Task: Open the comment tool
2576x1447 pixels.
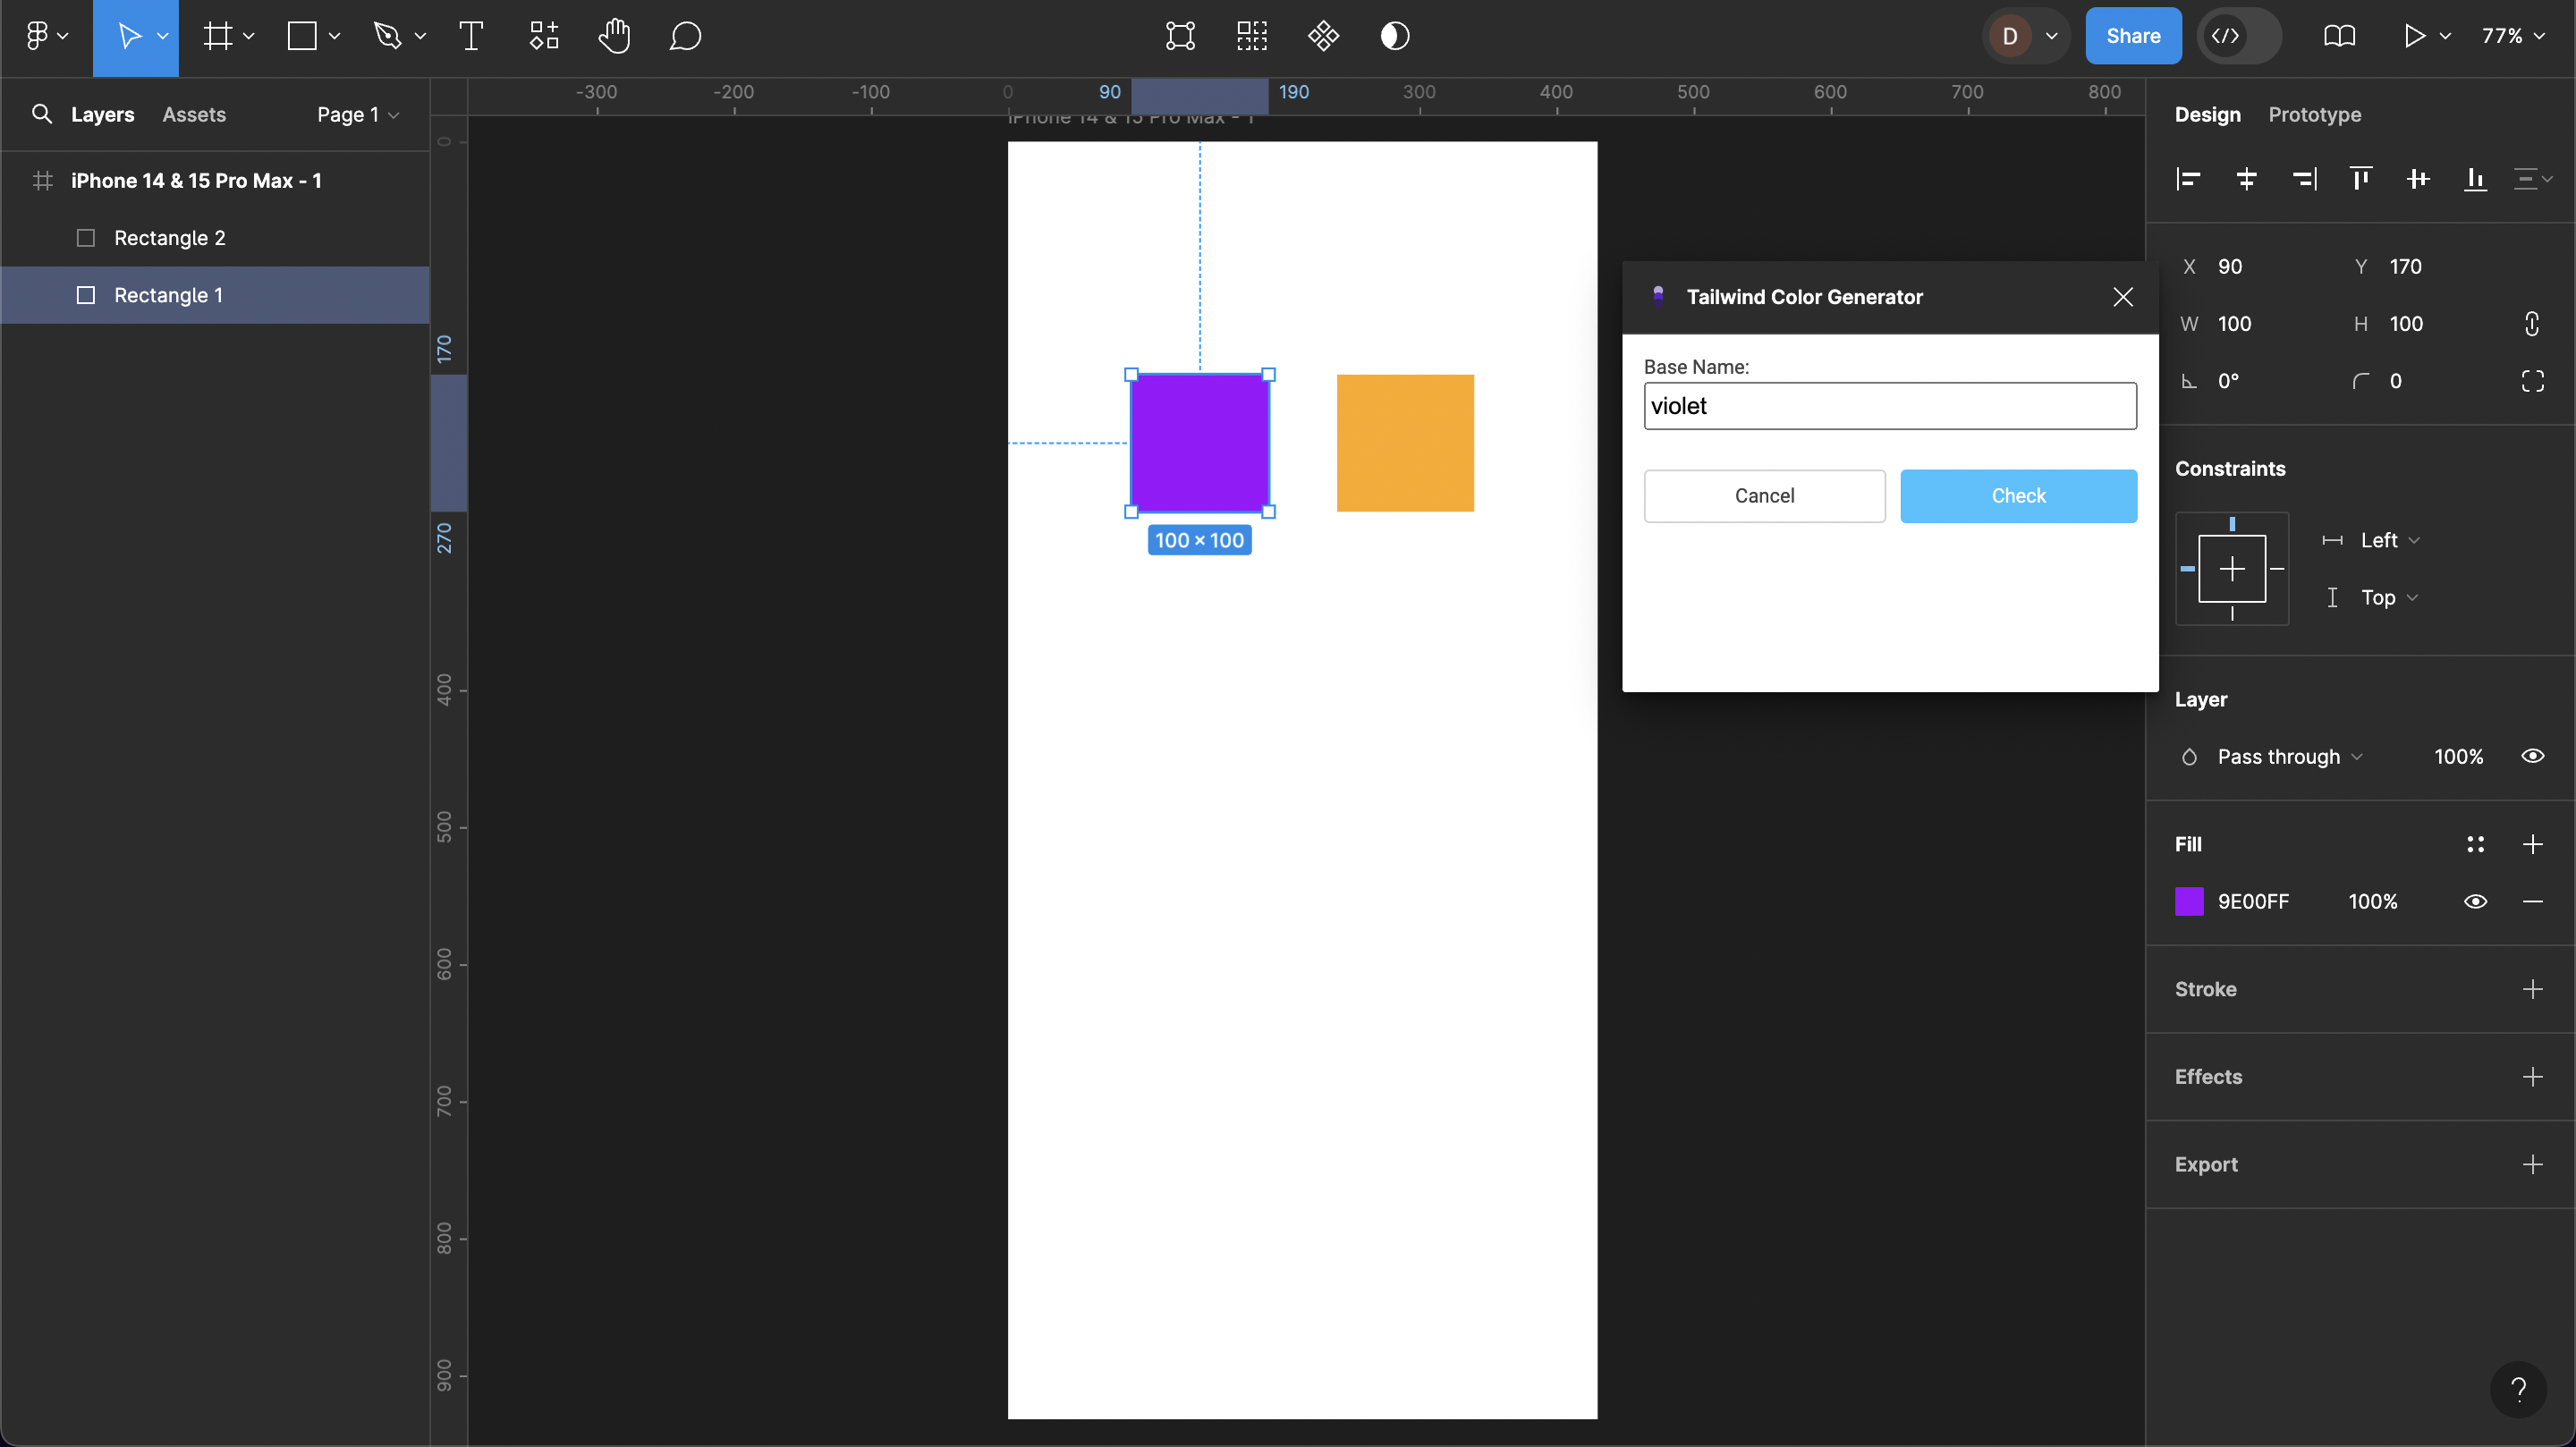Action: pos(685,36)
